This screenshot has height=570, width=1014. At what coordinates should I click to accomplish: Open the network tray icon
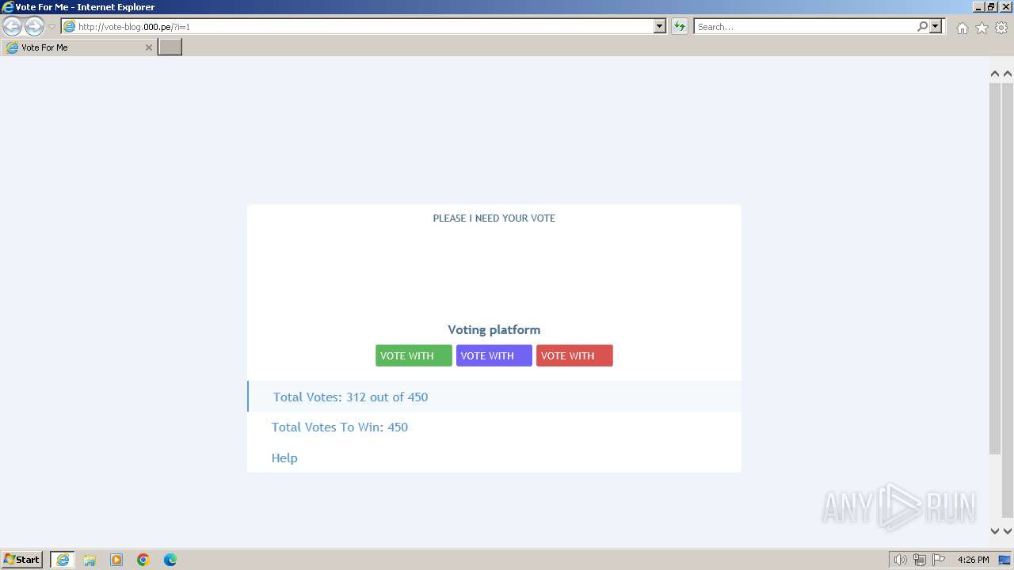[x=920, y=560]
